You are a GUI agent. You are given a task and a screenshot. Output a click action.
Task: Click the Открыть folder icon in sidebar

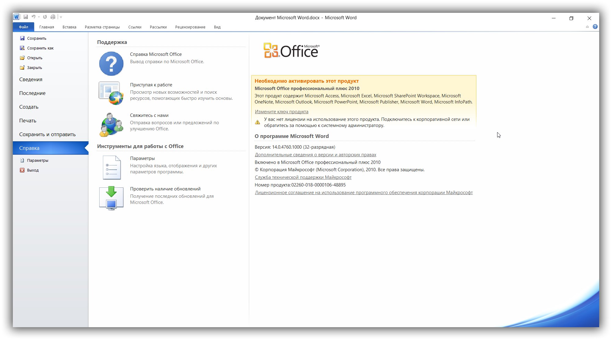pyautogui.click(x=22, y=58)
